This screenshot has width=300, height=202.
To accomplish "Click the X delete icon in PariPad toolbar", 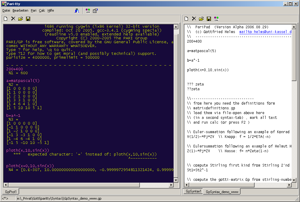I will [194, 19].
